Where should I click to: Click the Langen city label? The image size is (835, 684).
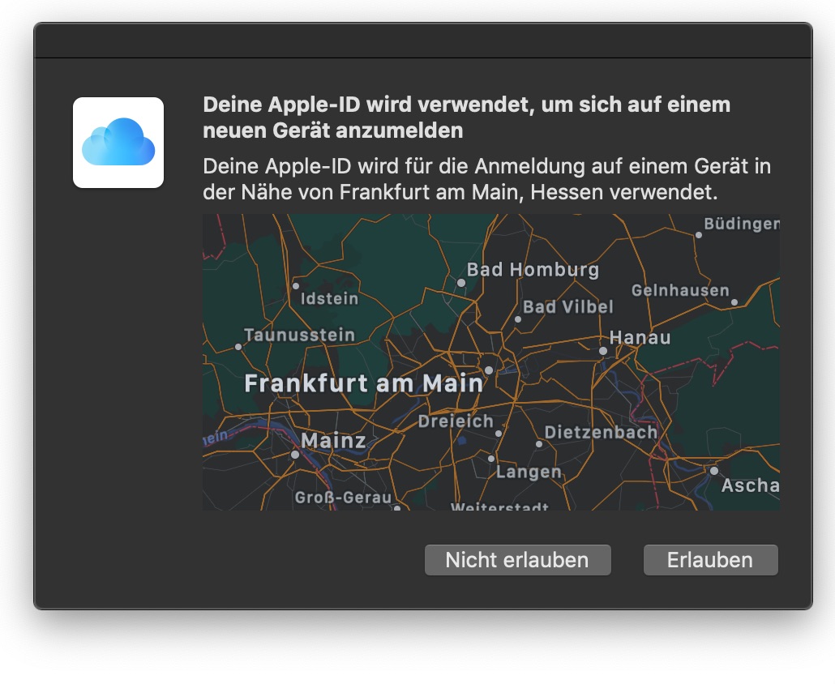point(529,472)
